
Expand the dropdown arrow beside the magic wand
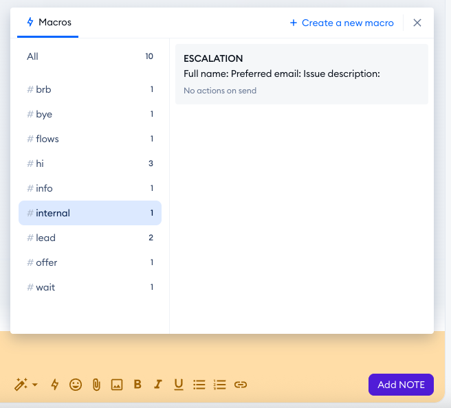point(35,385)
